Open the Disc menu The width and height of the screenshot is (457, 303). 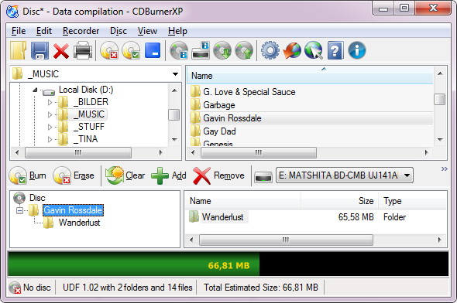[x=119, y=31]
